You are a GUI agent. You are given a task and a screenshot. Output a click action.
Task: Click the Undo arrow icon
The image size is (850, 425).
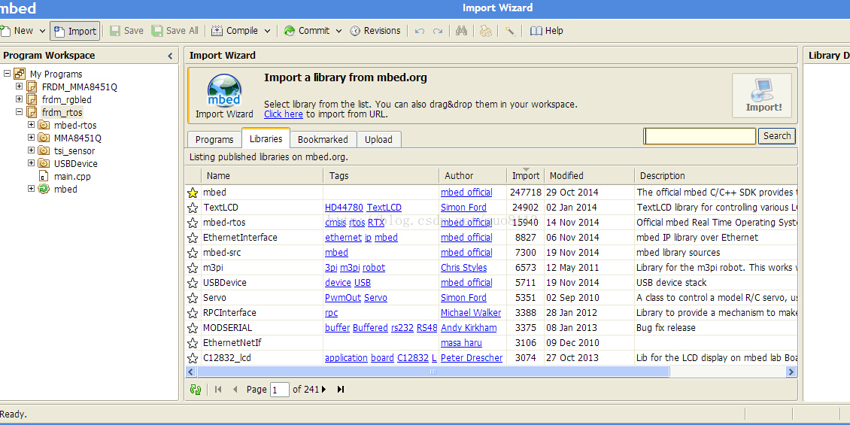coord(420,32)
